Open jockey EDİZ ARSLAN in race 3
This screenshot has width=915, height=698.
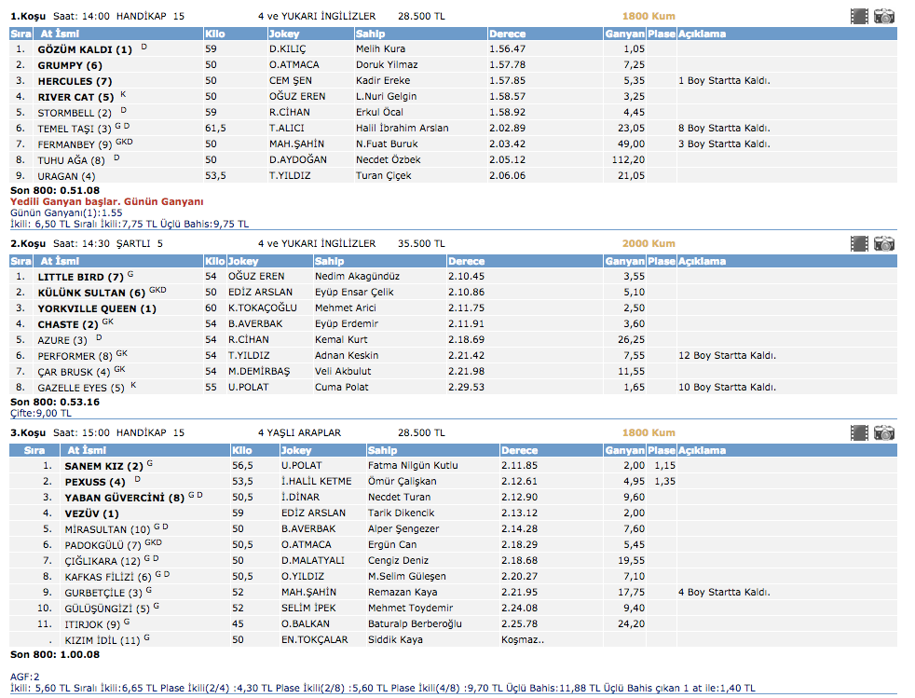(x=312, y=513)
